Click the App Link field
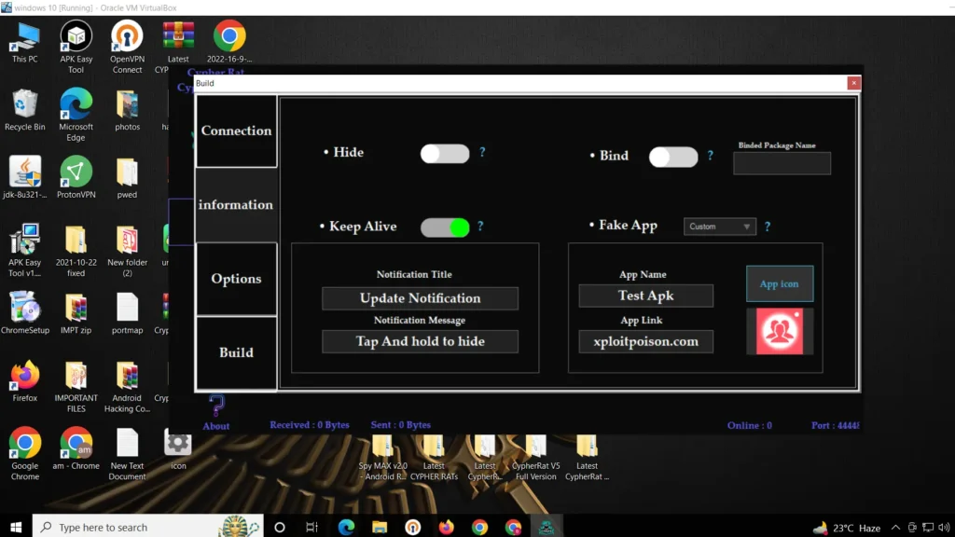Image resolution: width=955 pixels, height=537 pixels. point(645,341)
